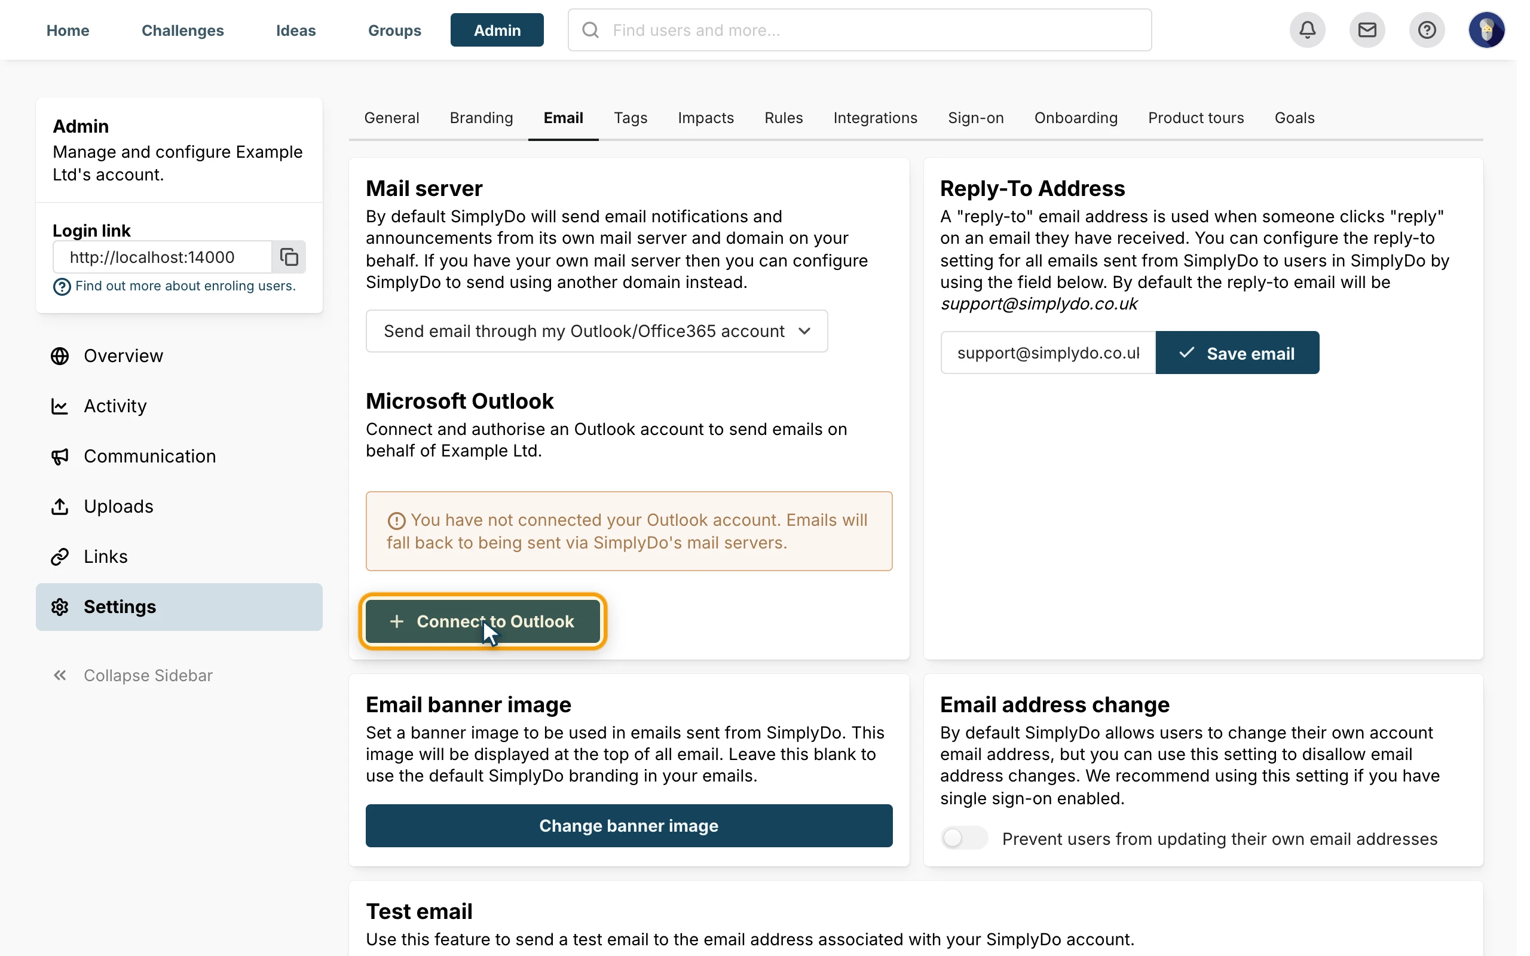Click Connect to Outlook button
This screenshot has height=956, width=1530.
[483, 621]
